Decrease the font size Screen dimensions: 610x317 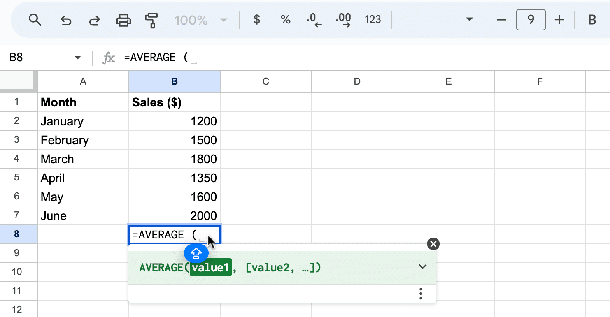pos(501,20)
